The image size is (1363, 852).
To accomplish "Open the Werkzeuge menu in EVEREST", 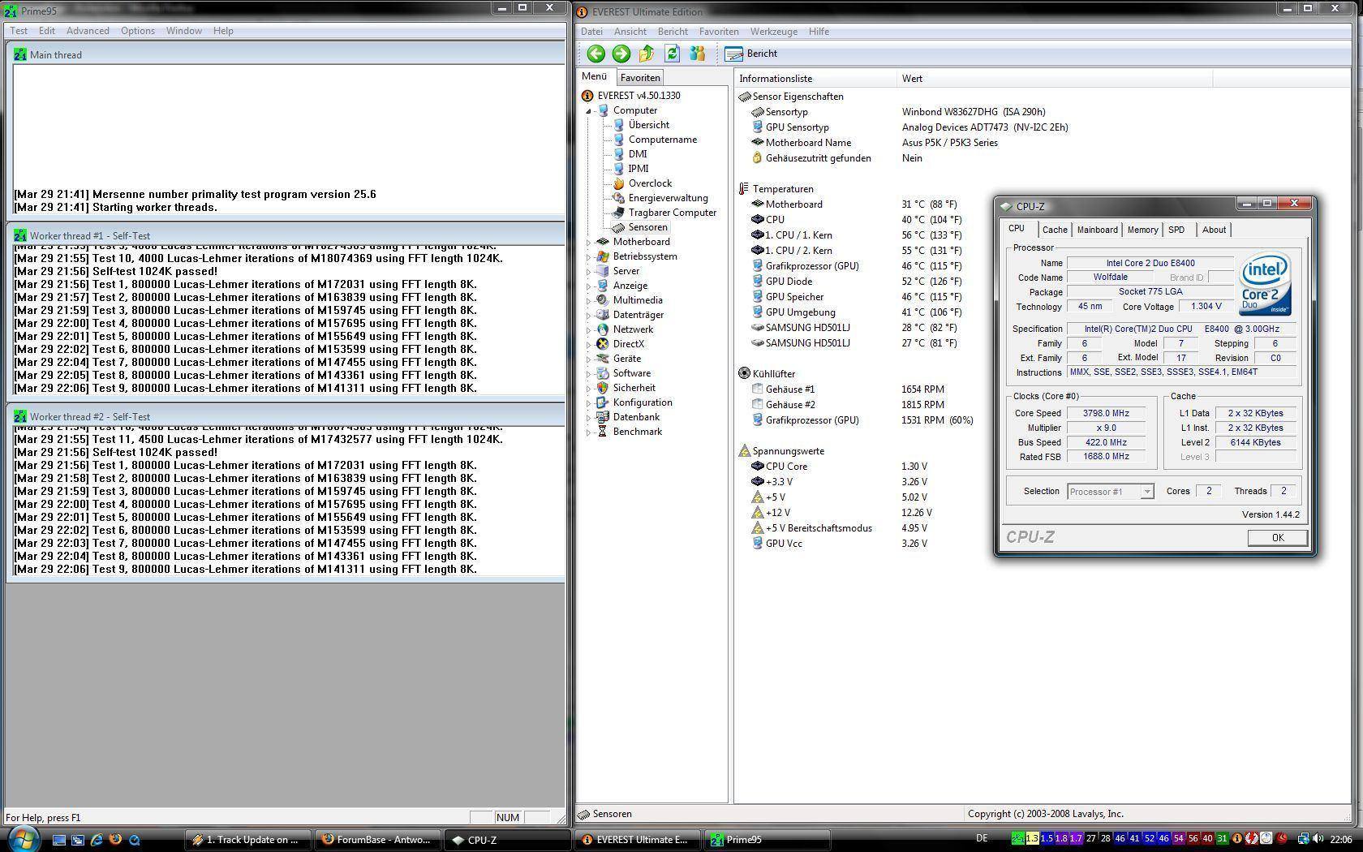I will pyautogui.click(x=774, y=32).
